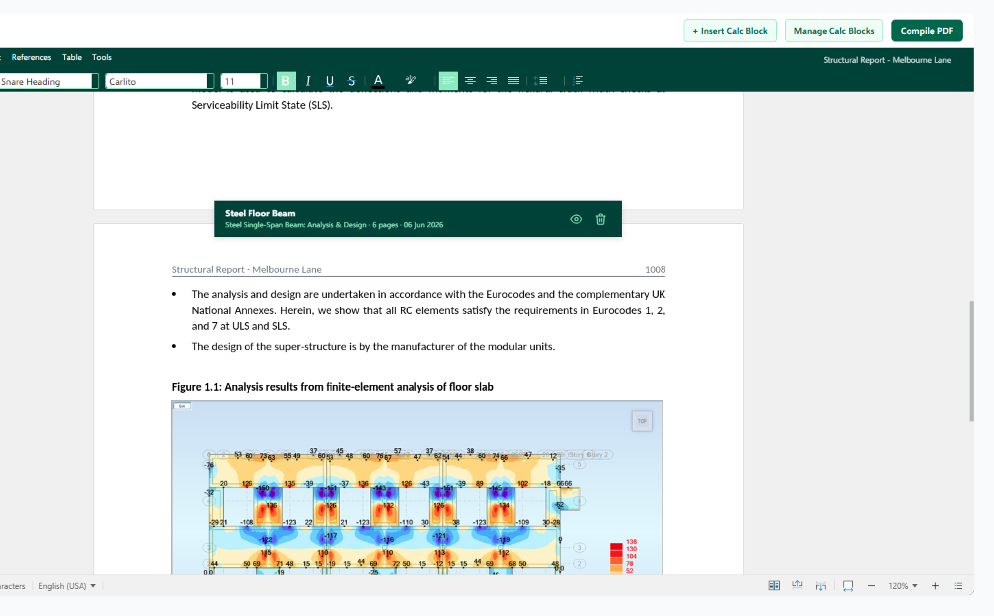Click the jump to next page icon
The width and height of the screenshot is (994, 616).
[x=820, y=586]
